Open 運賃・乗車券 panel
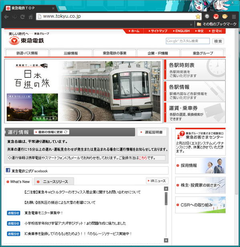 [195, 112]
